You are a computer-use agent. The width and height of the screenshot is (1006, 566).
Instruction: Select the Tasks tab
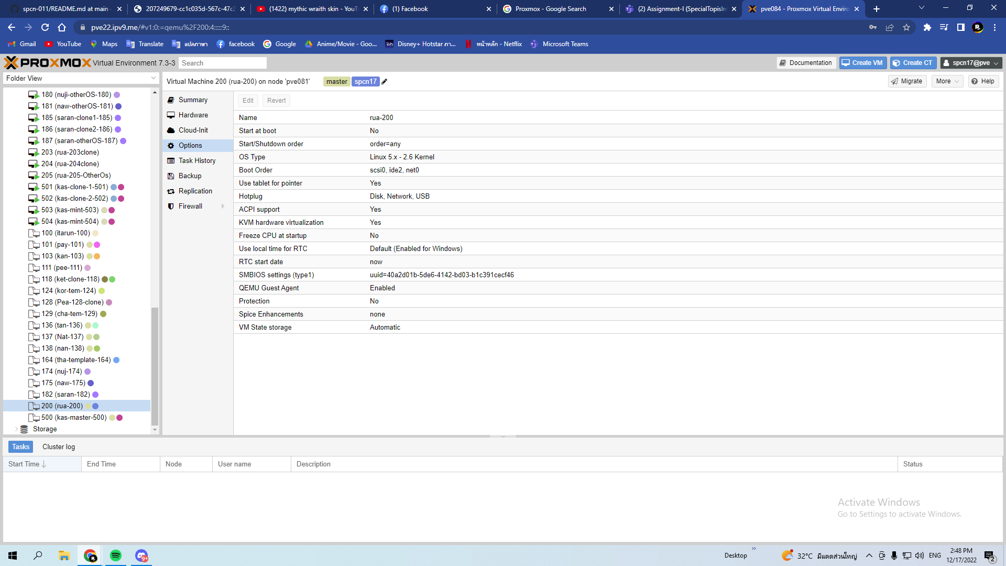click(21, 447)
